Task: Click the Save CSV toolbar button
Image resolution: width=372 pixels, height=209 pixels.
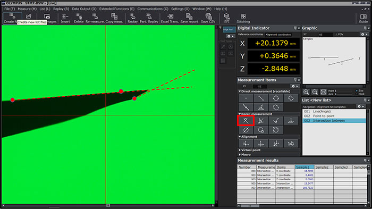Action: [208, 18]
